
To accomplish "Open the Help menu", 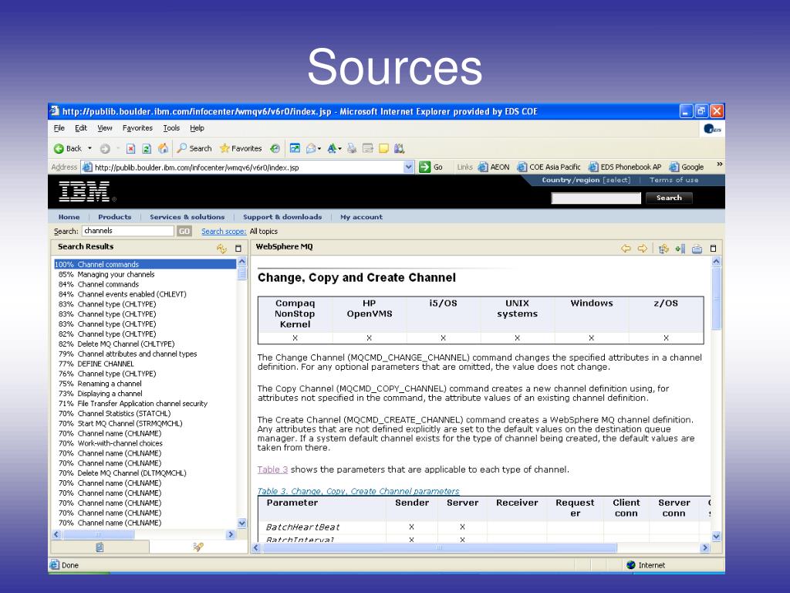I will [x=197, y=128].
